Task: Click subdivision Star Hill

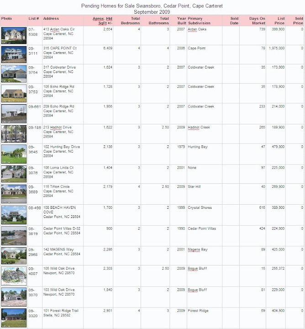Action: tap(194, 186)
